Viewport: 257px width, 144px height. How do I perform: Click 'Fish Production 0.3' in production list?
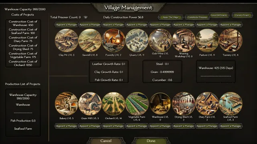tap(23, 121)
